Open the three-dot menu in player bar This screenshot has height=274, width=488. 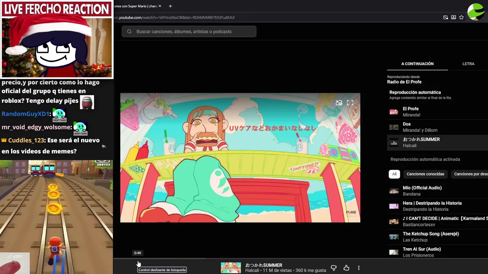point(359,268)
